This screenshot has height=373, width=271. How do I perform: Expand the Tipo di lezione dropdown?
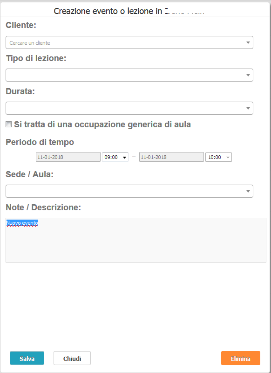pos(129,75)
